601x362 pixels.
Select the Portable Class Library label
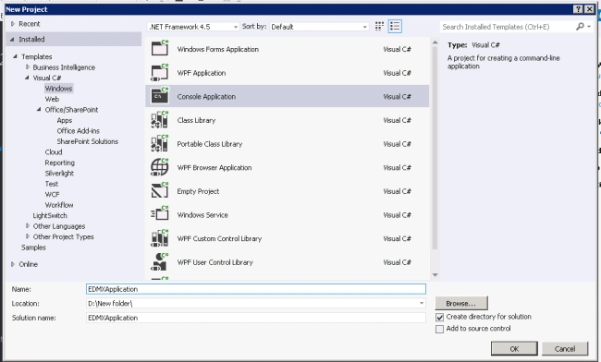[x=210, y=144]
